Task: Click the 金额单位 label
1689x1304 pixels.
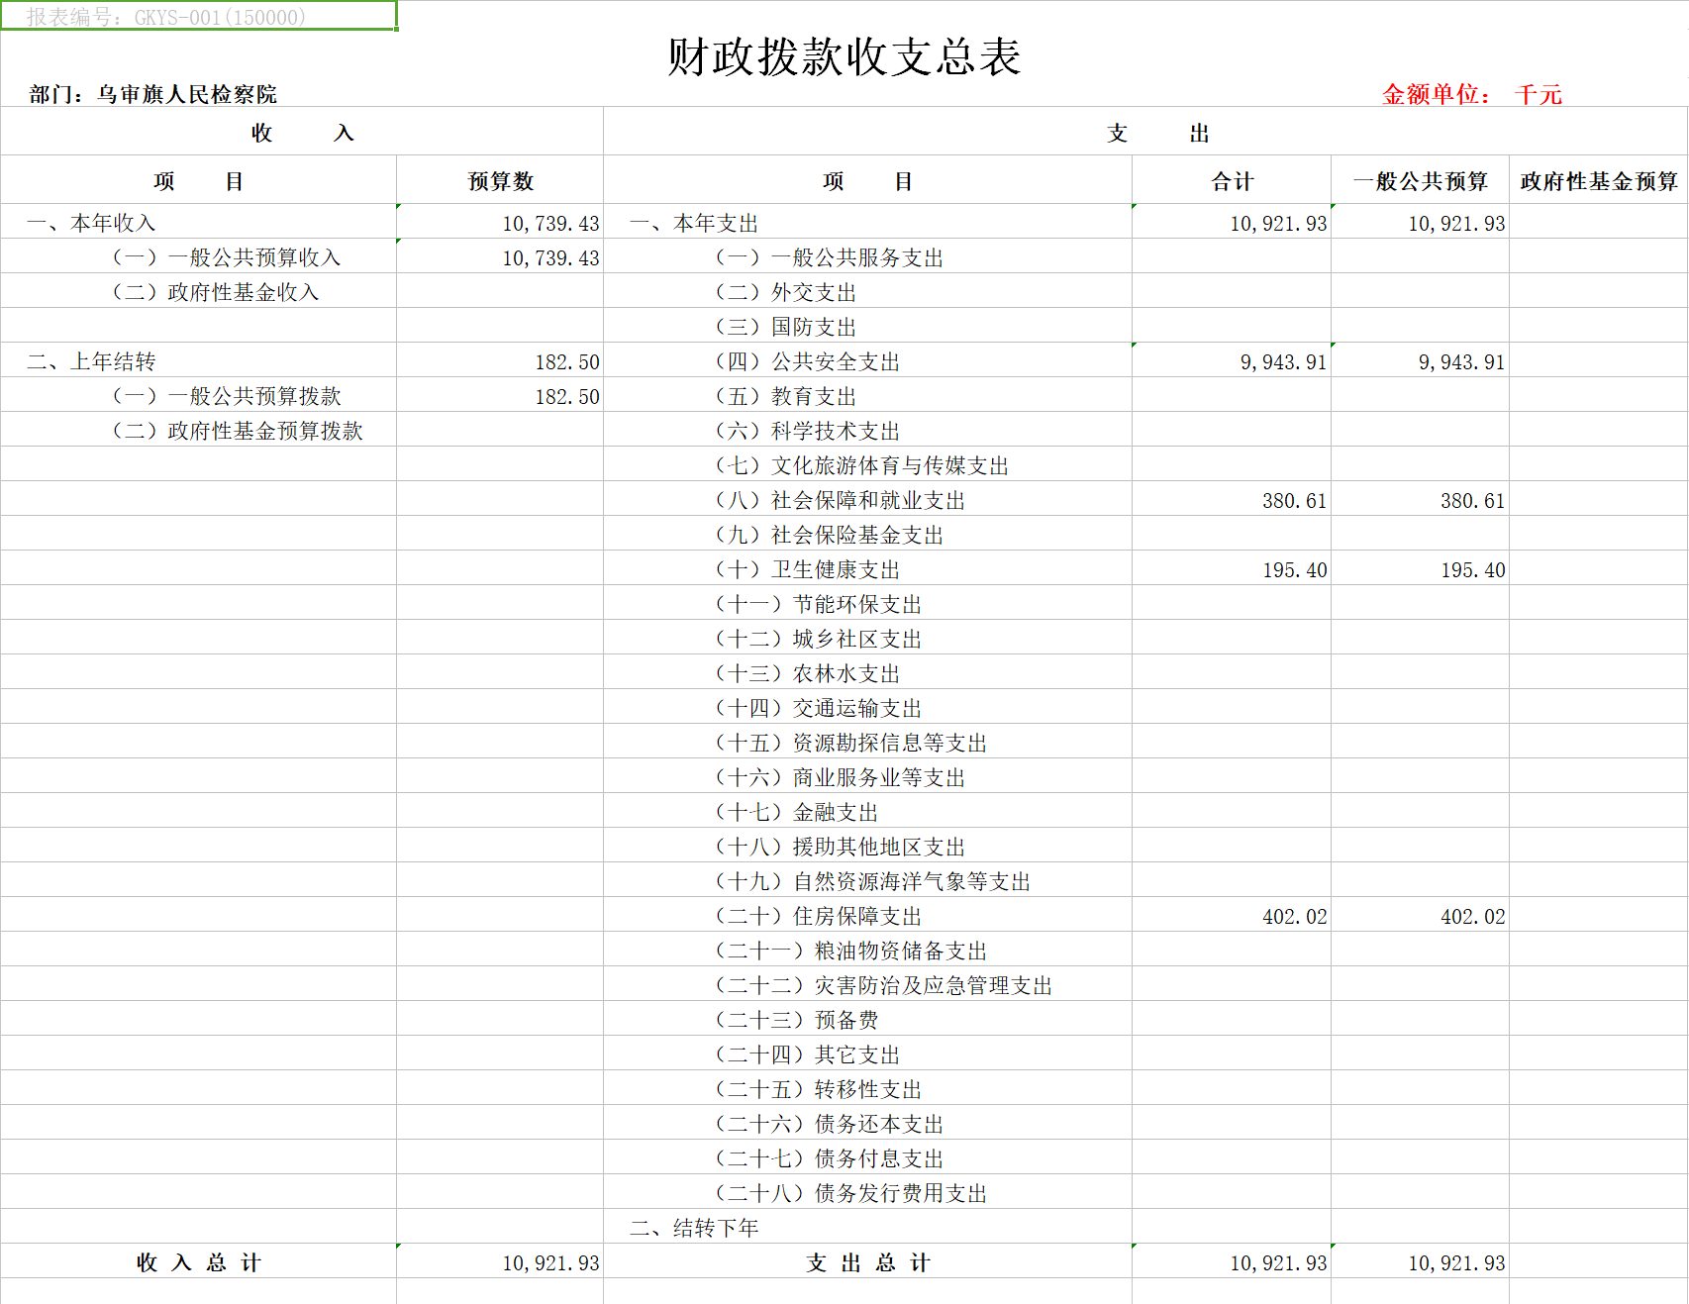Action: pos(1436,94)
